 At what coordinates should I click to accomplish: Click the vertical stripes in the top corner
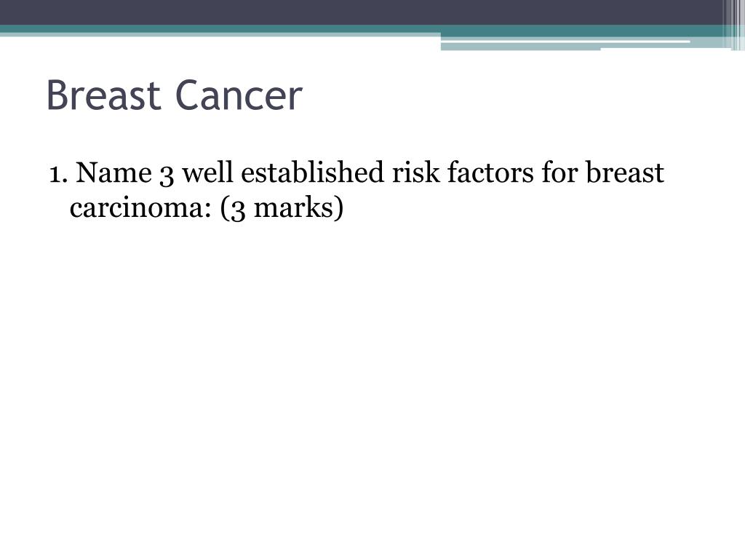pos(733,25)
